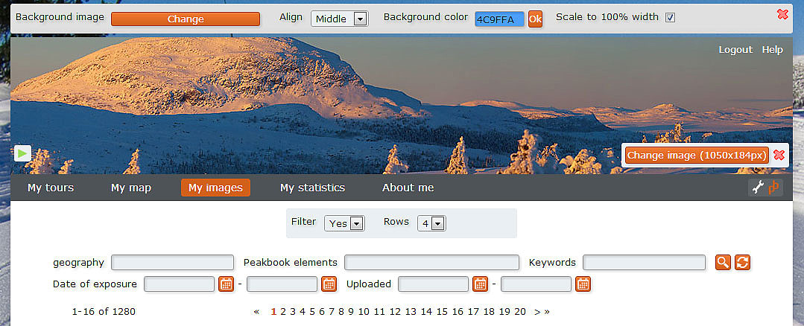Click the Keywords input field
The height and width of the screenshot is (326, 804).
(x=644, y=263)
